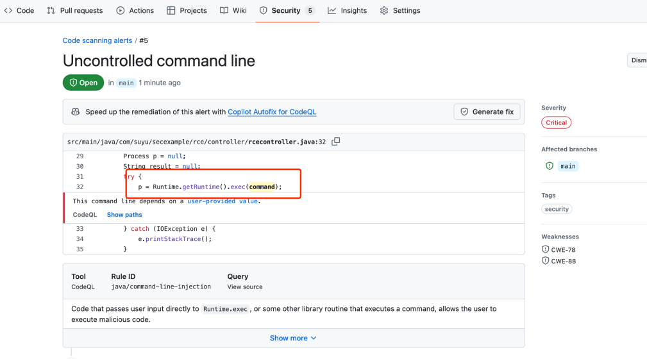Copy file path with the copy icon

(x=336, y=142)
